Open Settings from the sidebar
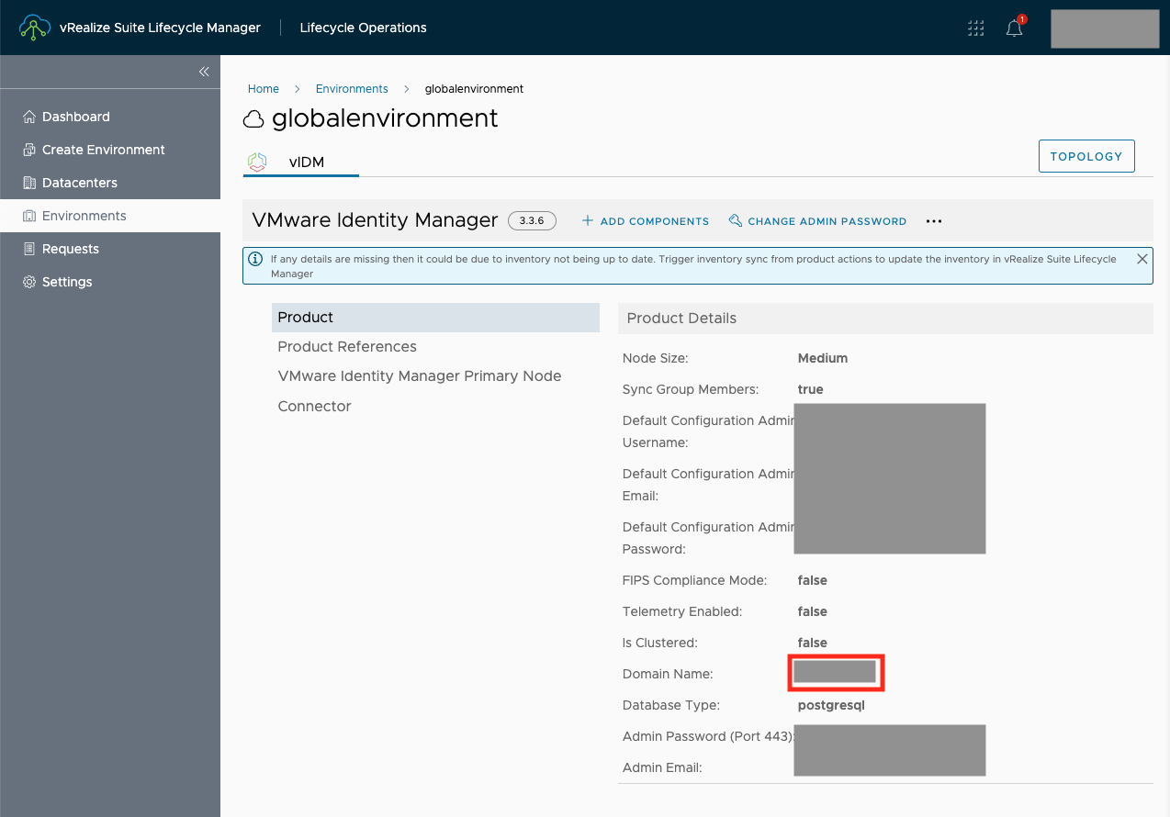This screenshot has width=1170, height=817. pos(110,282)
